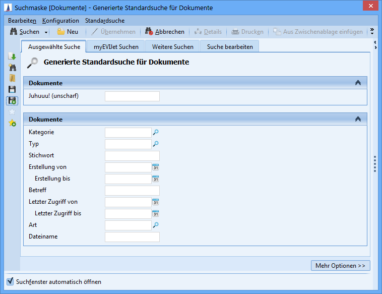Collapse the second Dokumente section with Kategorie

358,120
